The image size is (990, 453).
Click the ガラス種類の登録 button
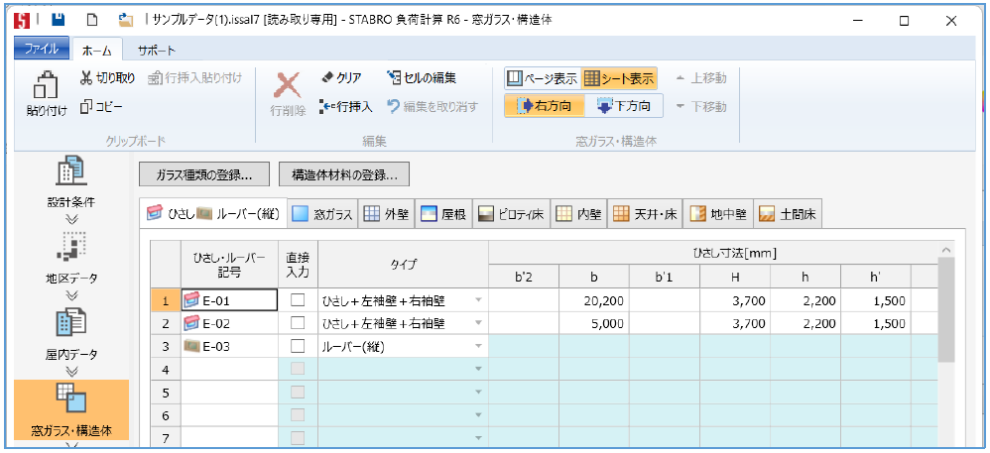203,174
